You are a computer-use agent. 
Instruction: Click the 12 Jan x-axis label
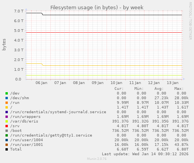point(154,83)
